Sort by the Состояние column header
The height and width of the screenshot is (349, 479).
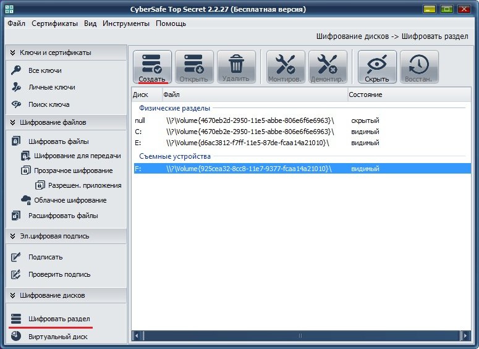point(409,95)
